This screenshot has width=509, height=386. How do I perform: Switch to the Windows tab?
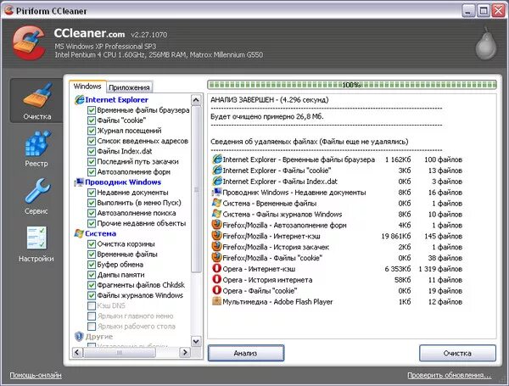87,87
